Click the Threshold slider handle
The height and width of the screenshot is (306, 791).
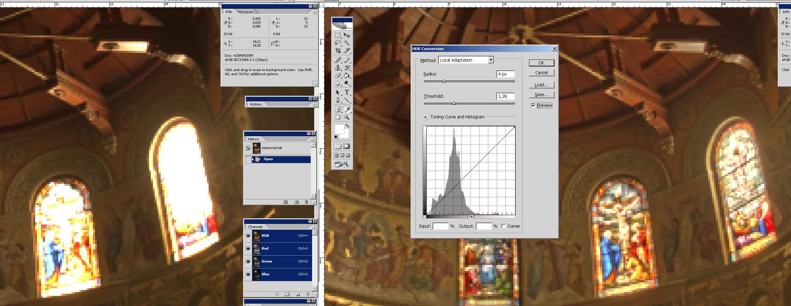pos(454,103)
